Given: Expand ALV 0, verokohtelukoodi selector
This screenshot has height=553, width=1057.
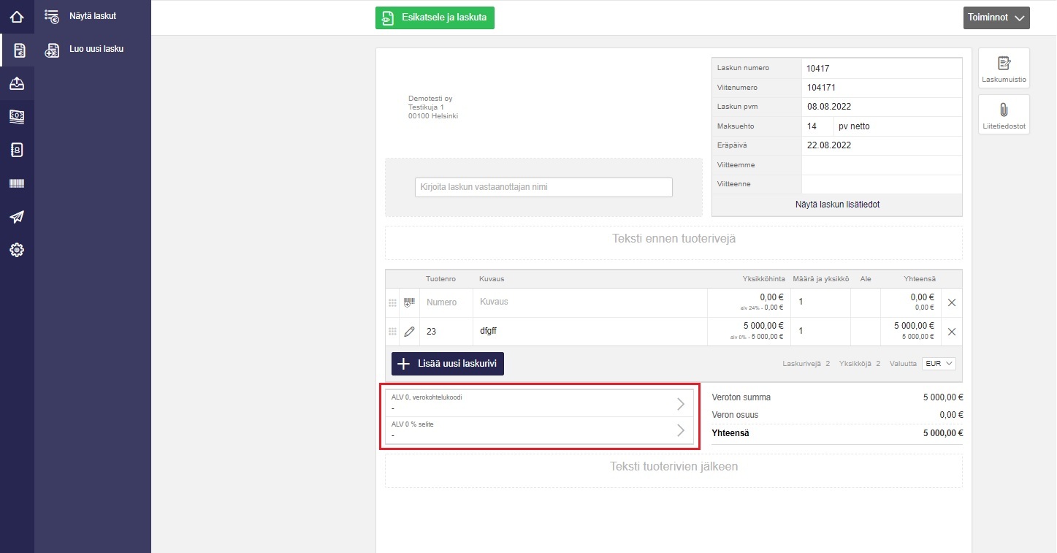Looking at the screenshot, I should [x=540, y=403].
